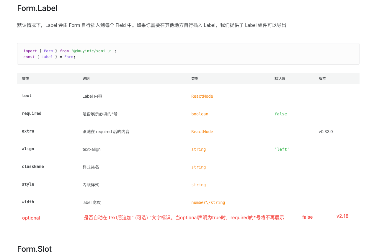This screenshot has width=374, height=252.
Task: Click the string type of align property
Action: click(x=198, y=149)
